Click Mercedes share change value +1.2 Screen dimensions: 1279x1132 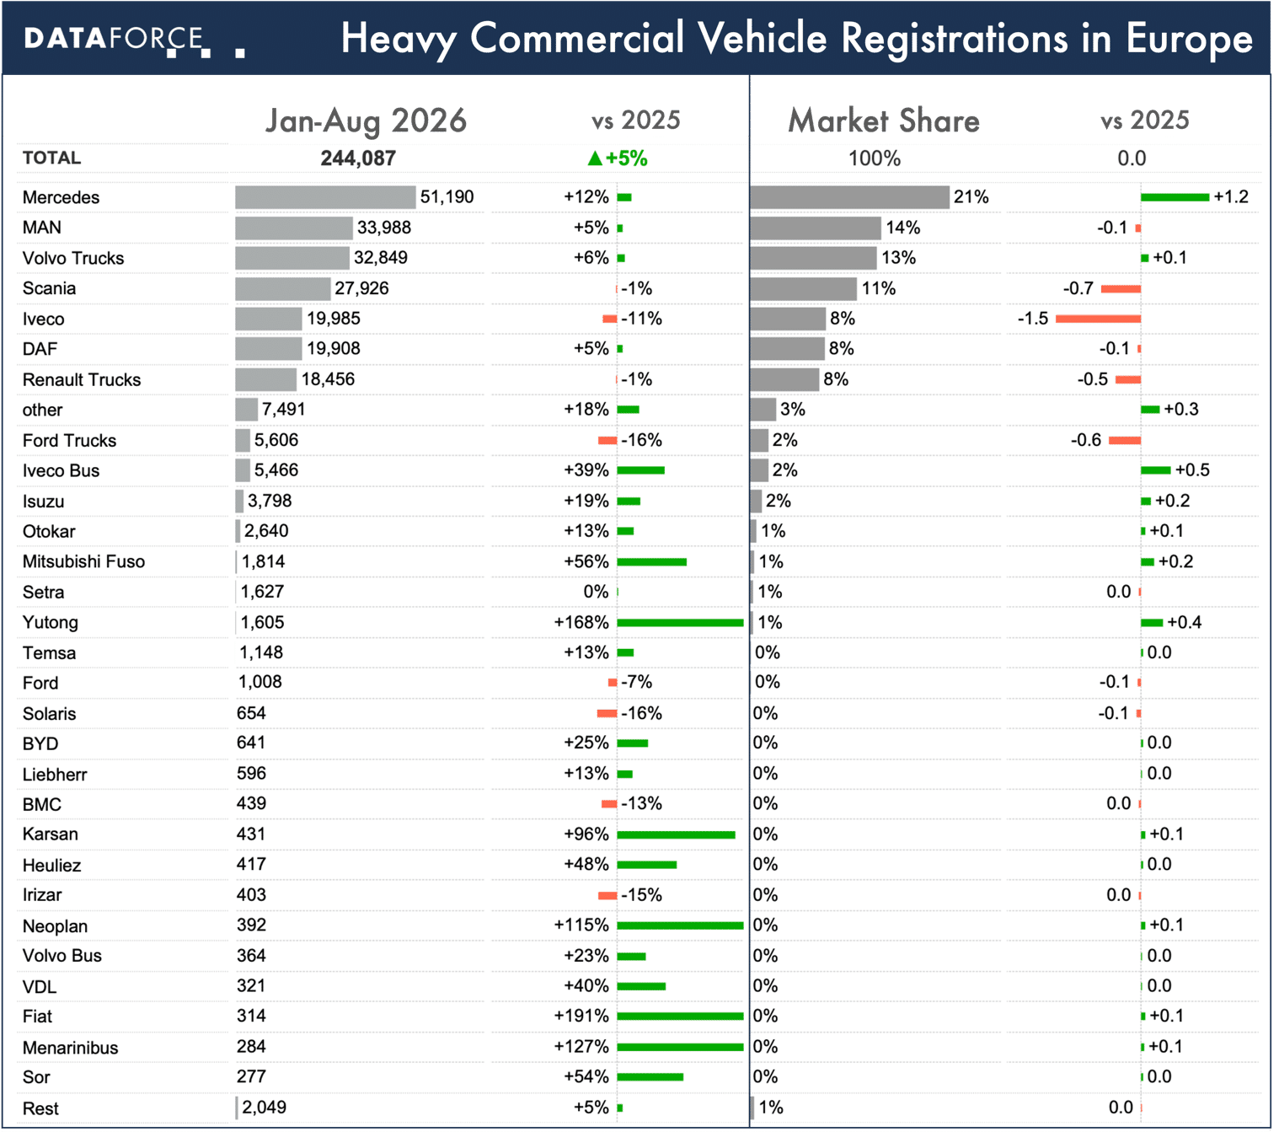point(1231,197)
